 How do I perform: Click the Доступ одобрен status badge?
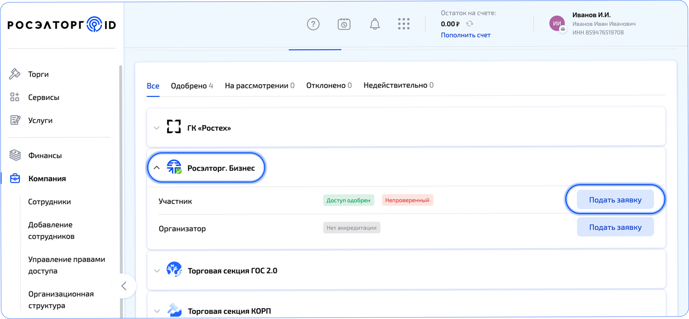coord(349,200)
